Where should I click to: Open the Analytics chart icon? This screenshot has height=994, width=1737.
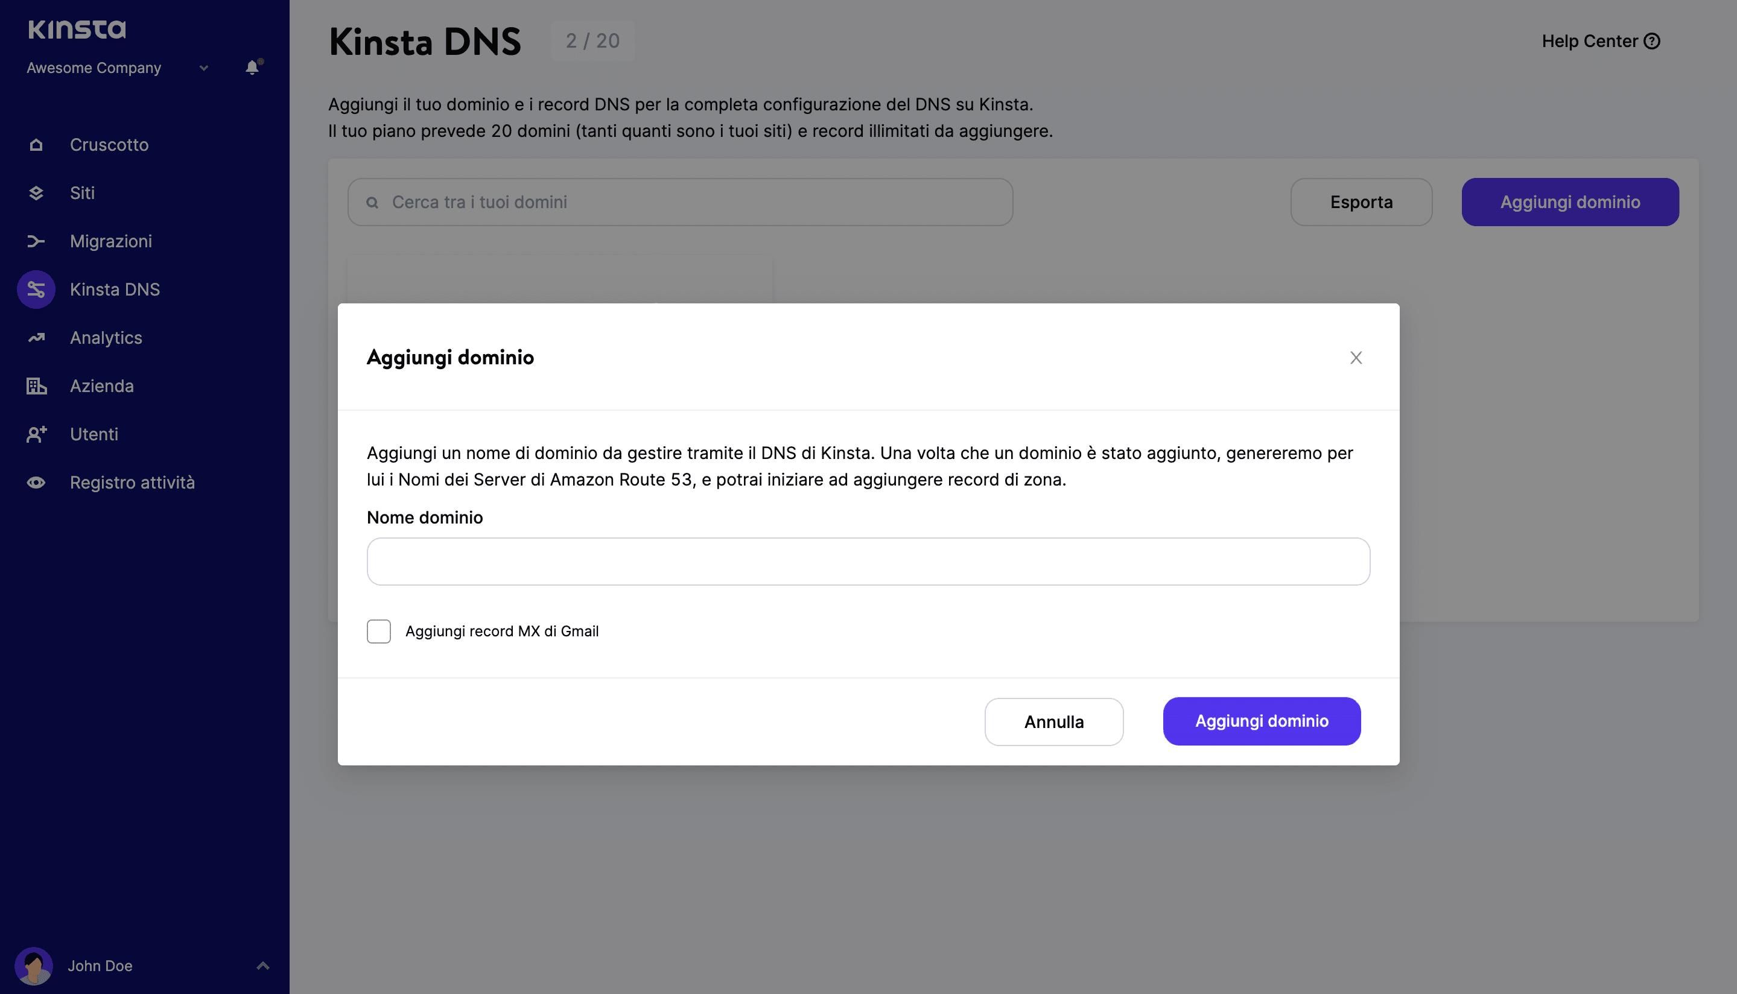click(x=36, y=337)
